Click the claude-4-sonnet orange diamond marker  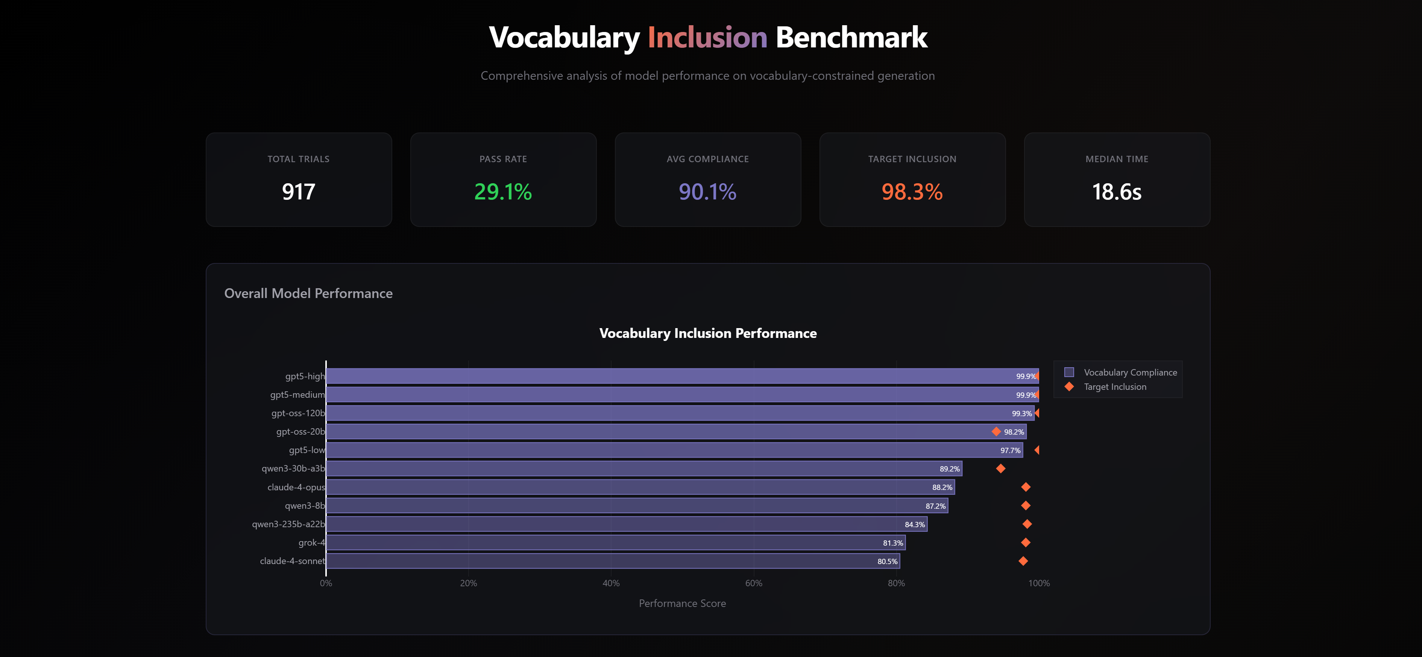pos(1023,561)
